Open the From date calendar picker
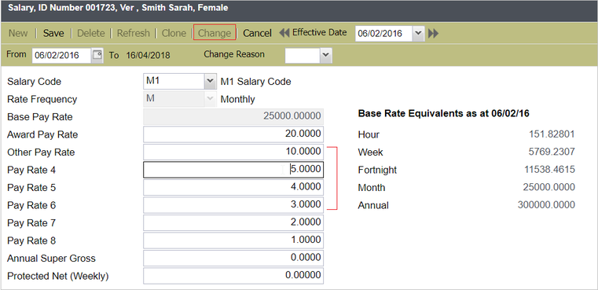The width and height of the screenshot is (598, 290). (97, 55)
